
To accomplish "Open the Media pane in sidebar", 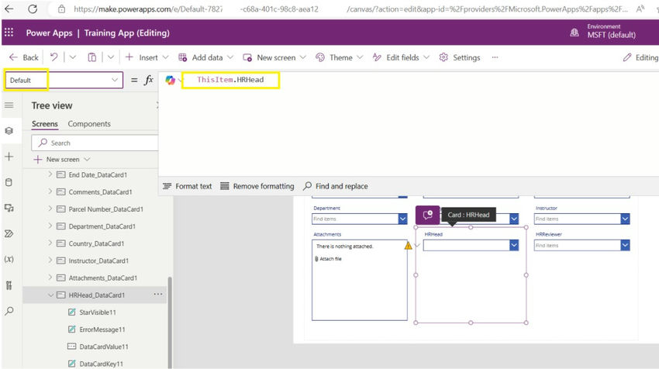I will click(9, 208).
